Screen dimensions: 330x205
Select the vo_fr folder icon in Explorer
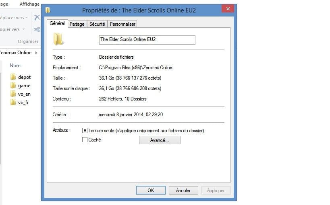[13, 102]
